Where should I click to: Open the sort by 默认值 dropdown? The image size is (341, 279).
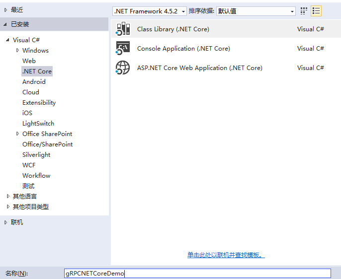(x=256, y=11)
